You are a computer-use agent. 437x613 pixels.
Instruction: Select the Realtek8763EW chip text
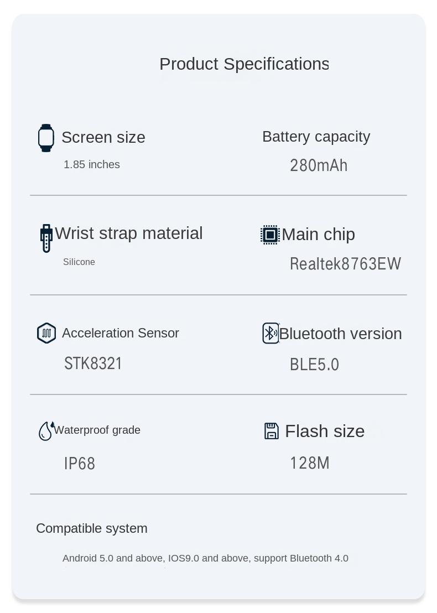tap(345, 264)
